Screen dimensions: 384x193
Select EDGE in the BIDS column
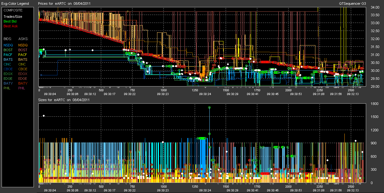pos(8,79)
